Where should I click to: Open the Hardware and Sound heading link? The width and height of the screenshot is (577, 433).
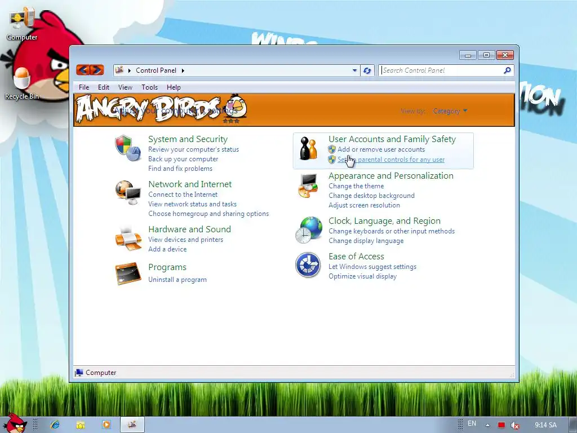(189, 229)
